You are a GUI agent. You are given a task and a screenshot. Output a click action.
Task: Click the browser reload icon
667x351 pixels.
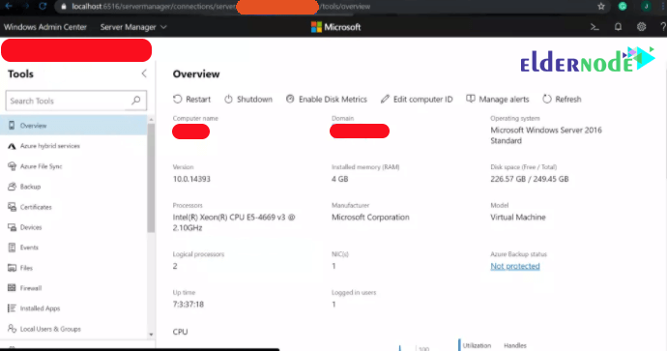(x=43, y=7)
